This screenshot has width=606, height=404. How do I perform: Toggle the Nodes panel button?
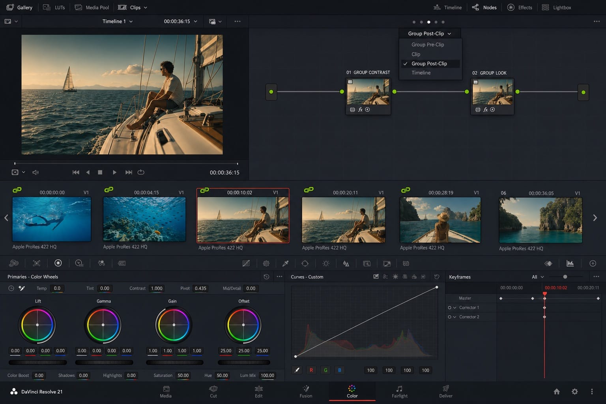pos(484,7)
